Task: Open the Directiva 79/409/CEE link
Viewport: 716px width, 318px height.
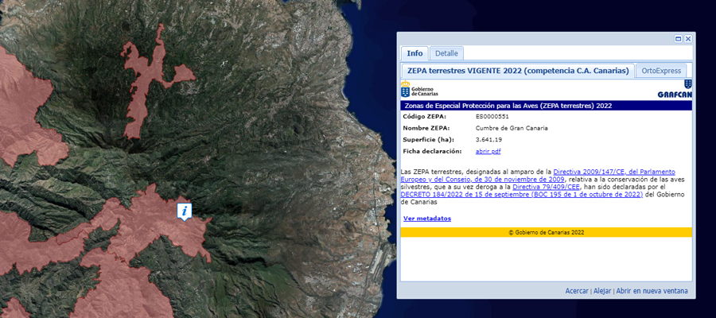Action: coord(546,187)
